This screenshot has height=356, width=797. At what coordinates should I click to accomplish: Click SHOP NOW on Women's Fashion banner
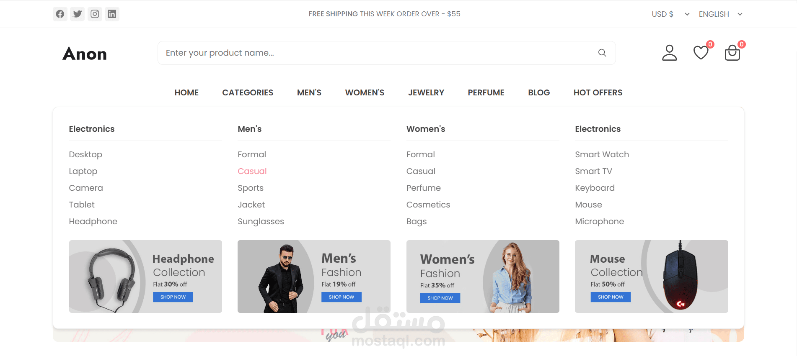pyautogui.click(x=440, y=298)
